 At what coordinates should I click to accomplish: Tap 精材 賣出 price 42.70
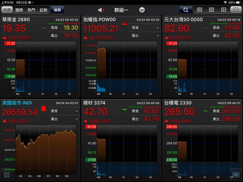152,119
